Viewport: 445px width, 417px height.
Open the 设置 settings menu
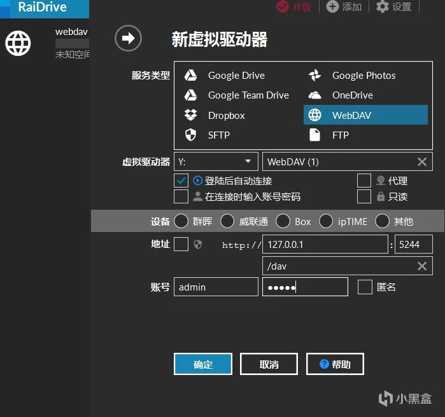394,6
